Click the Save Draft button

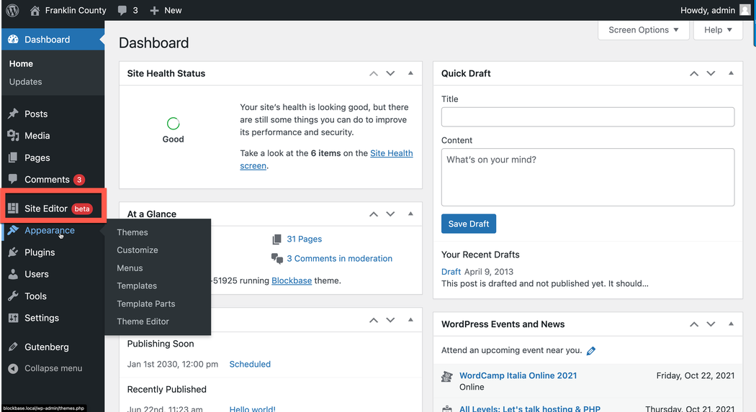point(468,224)
